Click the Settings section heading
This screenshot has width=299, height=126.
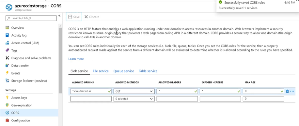(11, 90)
